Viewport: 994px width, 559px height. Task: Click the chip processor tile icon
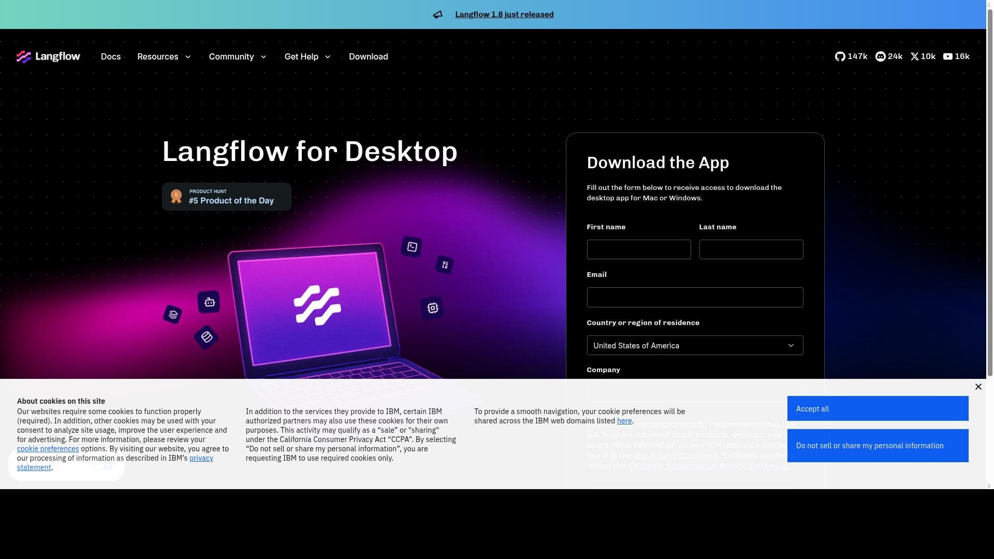432,308
